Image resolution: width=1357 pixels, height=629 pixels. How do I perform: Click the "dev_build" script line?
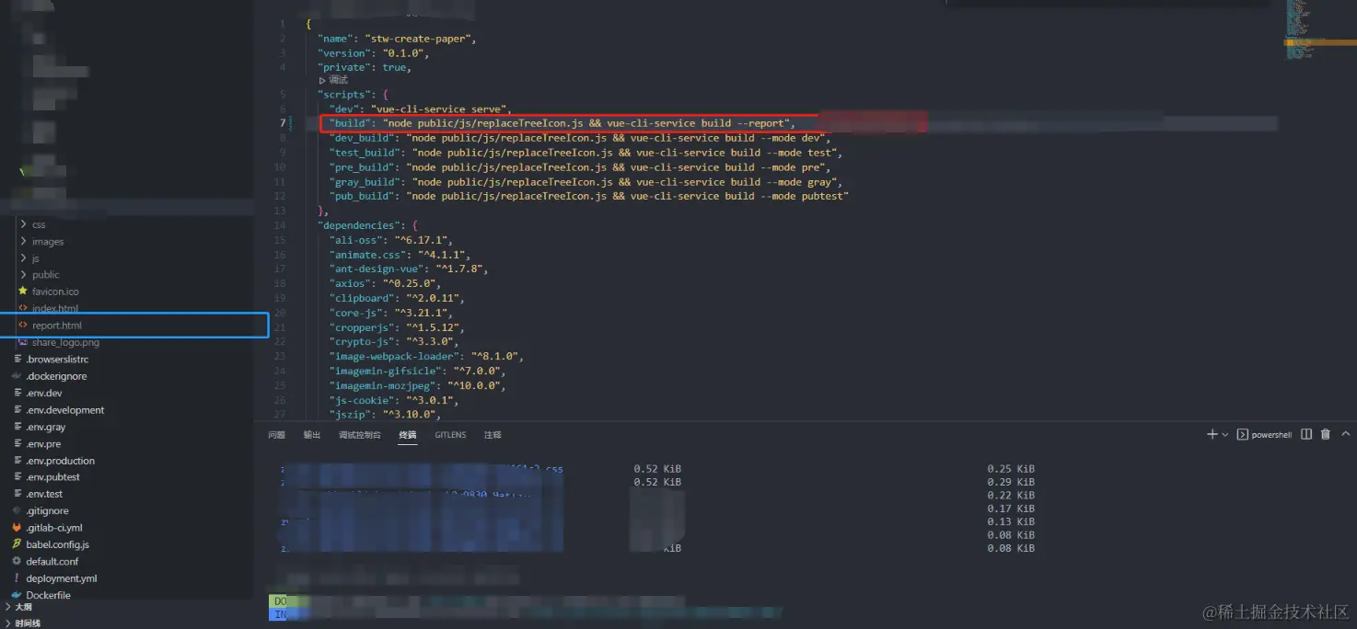(x=582, y=138)
